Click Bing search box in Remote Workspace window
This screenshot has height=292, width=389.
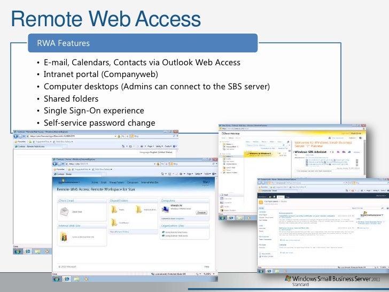click(x=192, y=164)
